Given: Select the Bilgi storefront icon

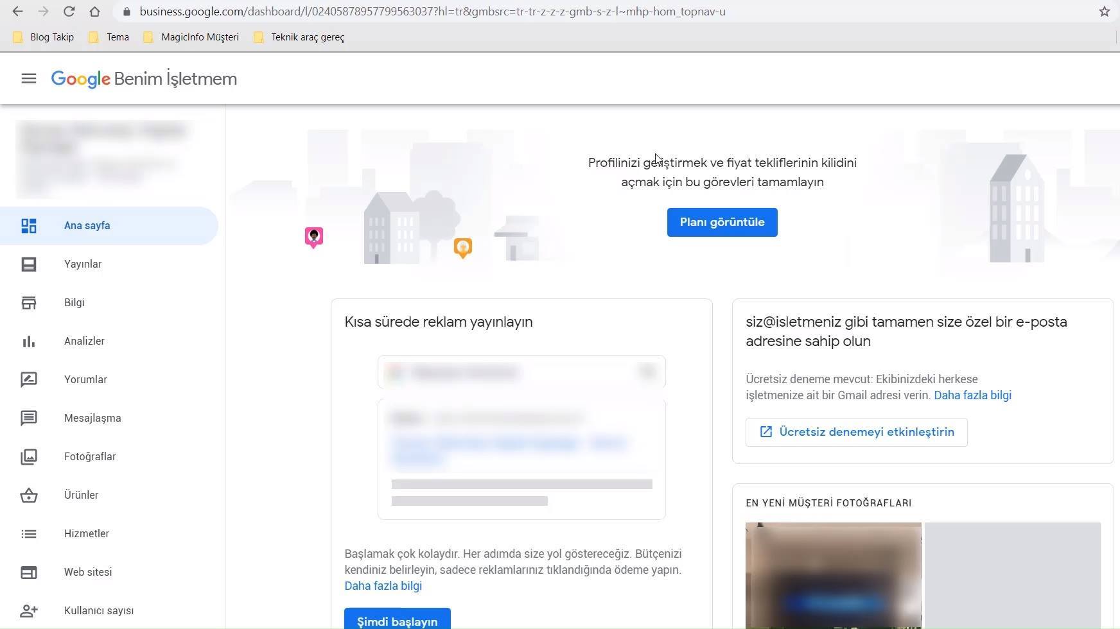Looking at the screenshot, I should coord(29,303).
